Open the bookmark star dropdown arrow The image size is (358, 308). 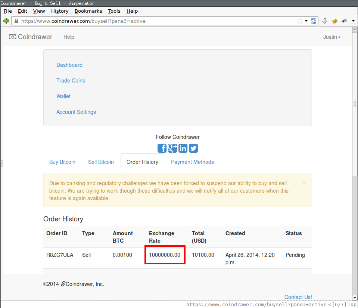click(x=306, y=21)
